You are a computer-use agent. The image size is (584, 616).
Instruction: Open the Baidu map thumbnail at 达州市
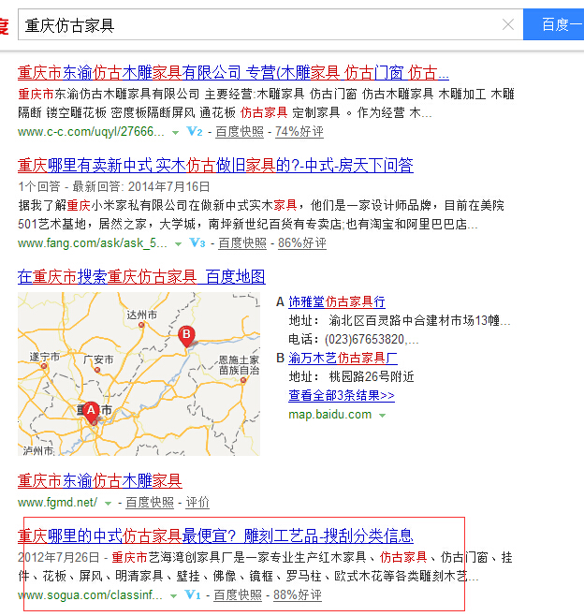[141, 315]
